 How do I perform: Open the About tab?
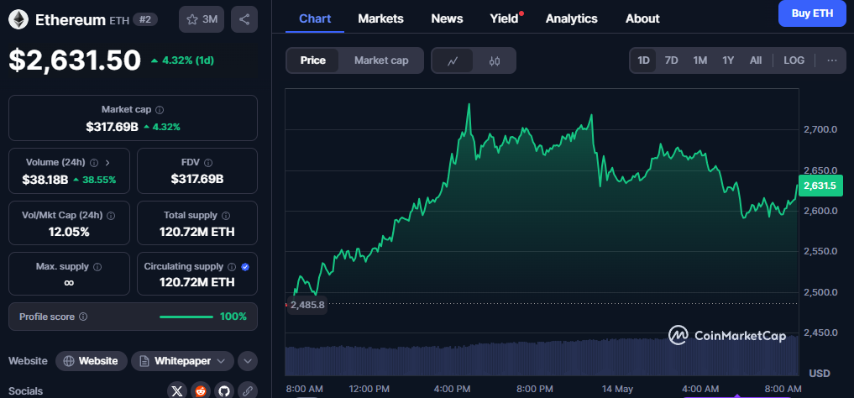642,18
